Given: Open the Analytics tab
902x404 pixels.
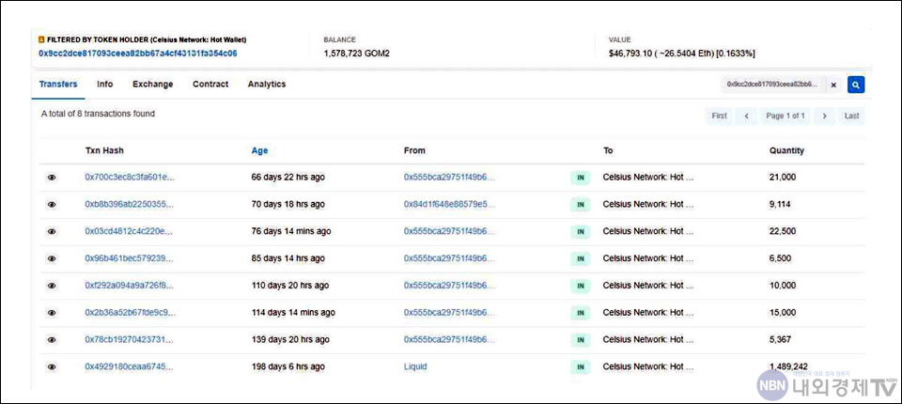Looking at the screenshot, I should click(266, 85).
